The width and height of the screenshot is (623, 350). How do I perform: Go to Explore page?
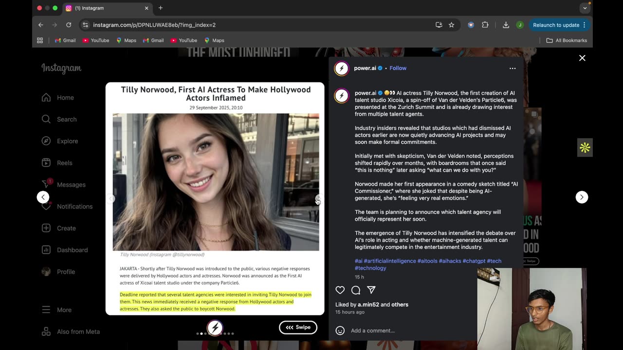coord(60,141)
